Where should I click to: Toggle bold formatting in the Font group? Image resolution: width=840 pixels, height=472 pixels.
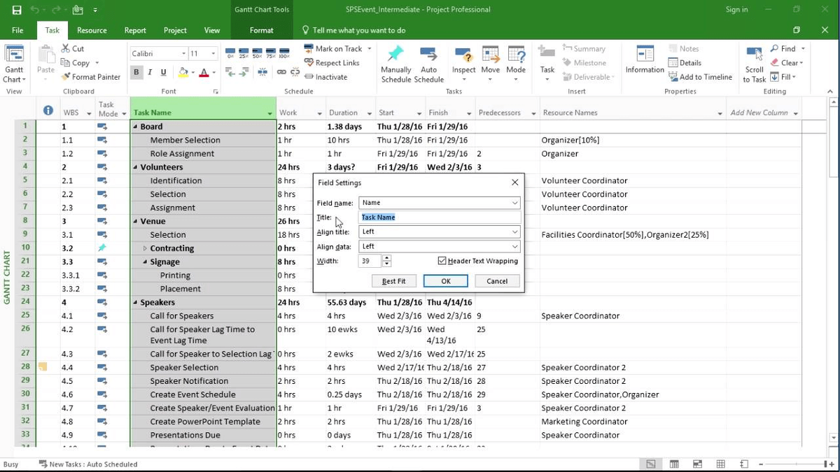point(136,72)
